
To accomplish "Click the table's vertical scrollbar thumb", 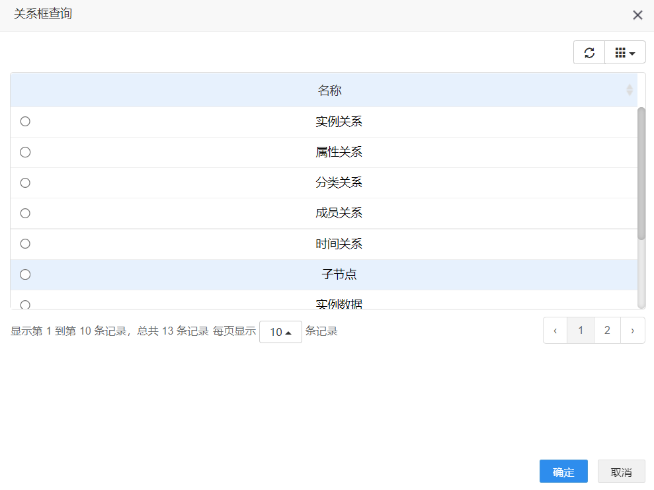I will [x=641, y=172].
